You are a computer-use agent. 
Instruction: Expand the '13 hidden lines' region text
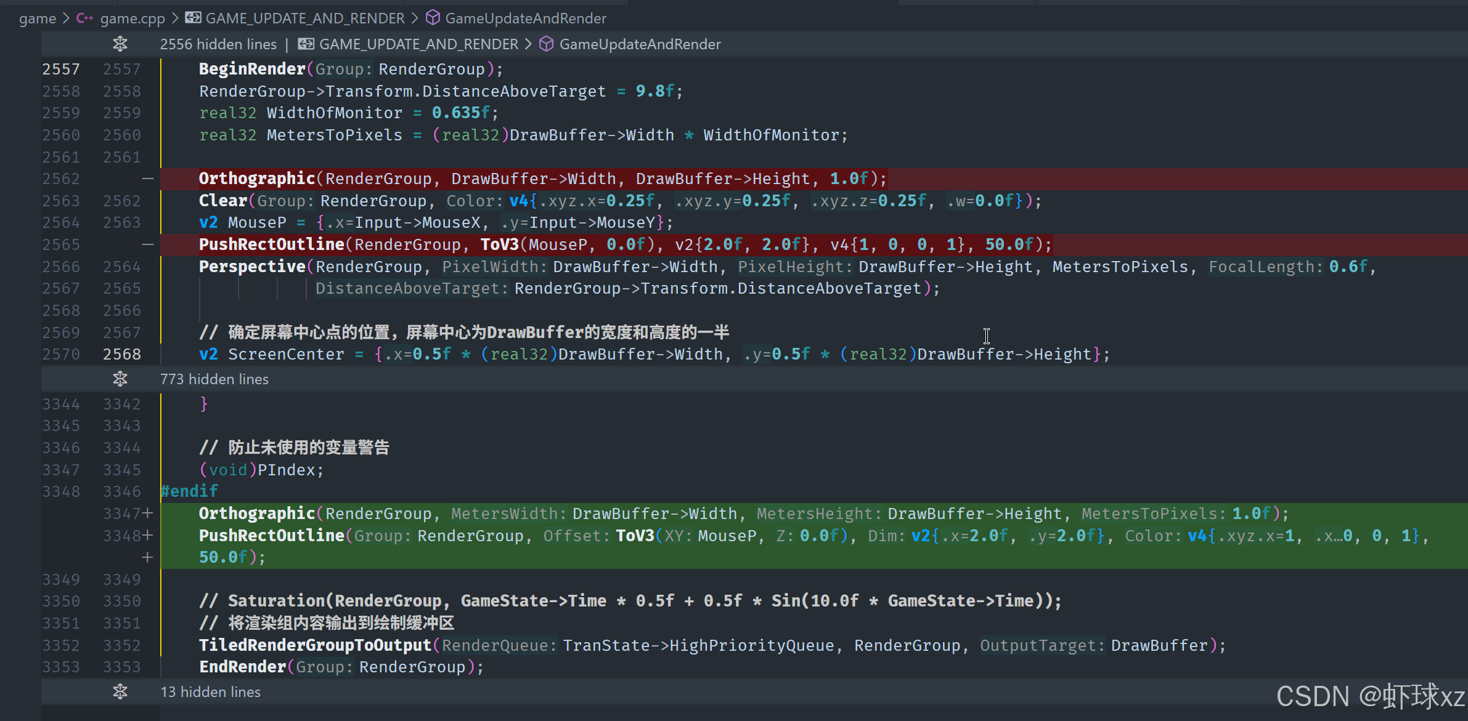point(210,691)
